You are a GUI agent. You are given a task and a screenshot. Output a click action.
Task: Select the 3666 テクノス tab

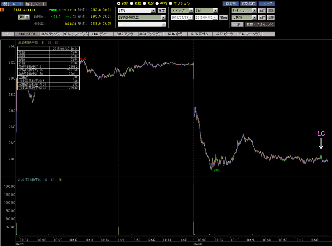(52, 34)
